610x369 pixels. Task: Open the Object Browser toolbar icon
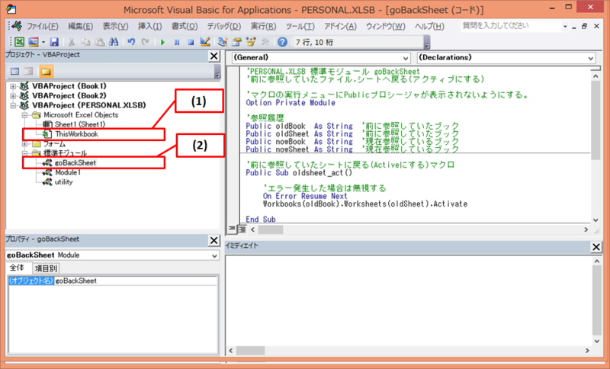click(x=251, y=42)
